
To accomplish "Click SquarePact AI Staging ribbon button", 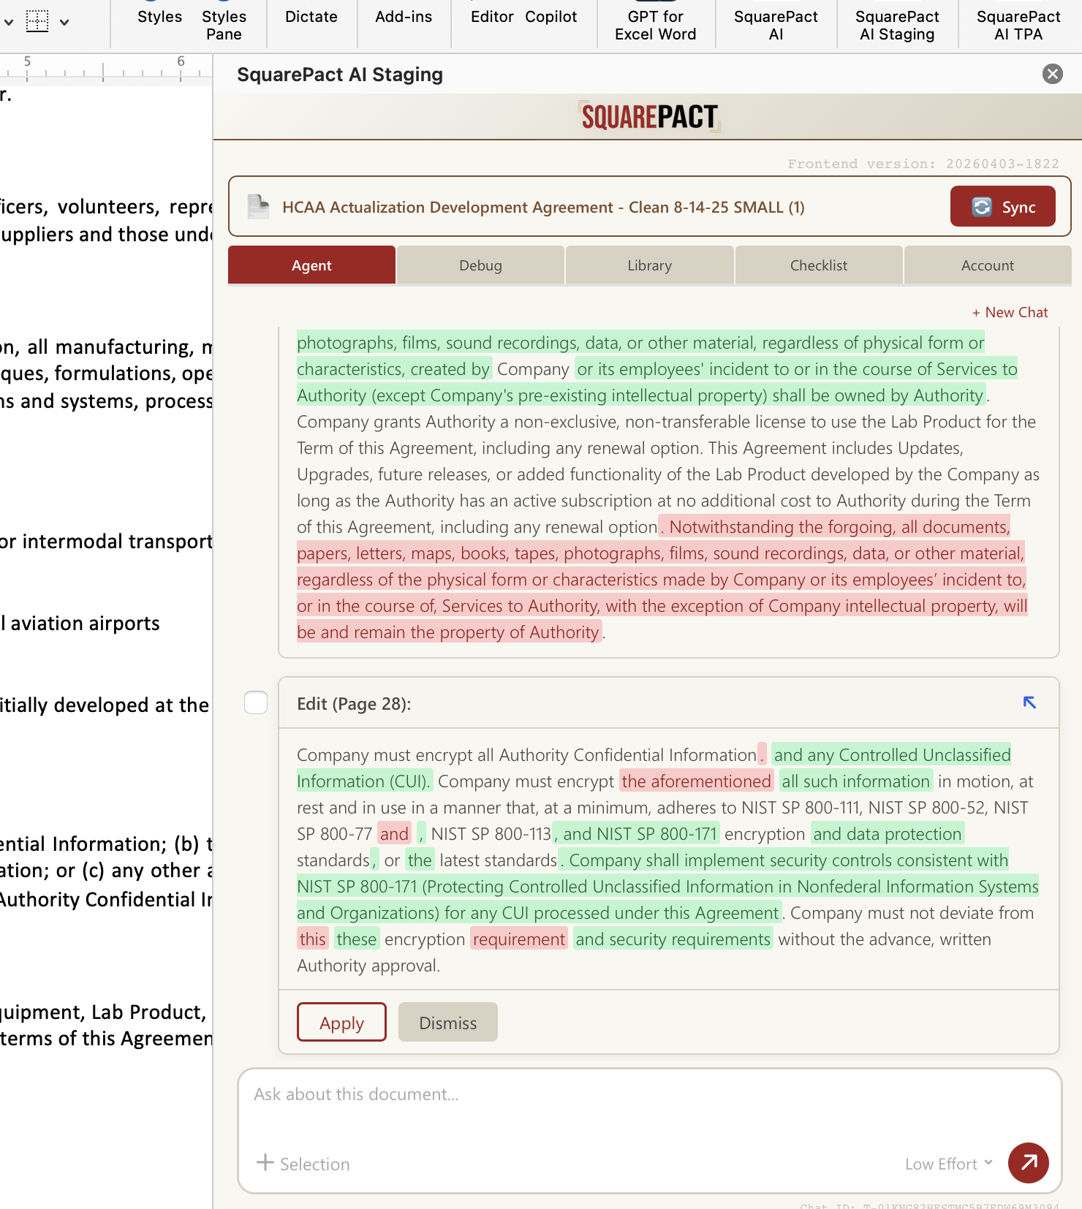I will point(897,25).
